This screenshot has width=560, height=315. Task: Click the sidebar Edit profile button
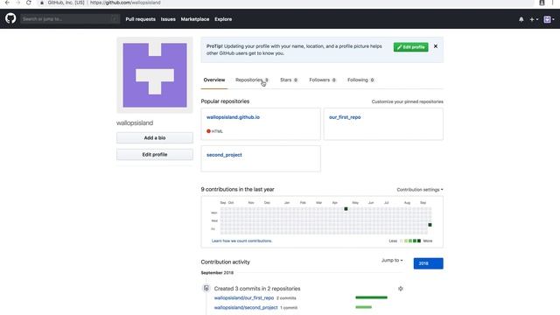[x=155, y=155]
